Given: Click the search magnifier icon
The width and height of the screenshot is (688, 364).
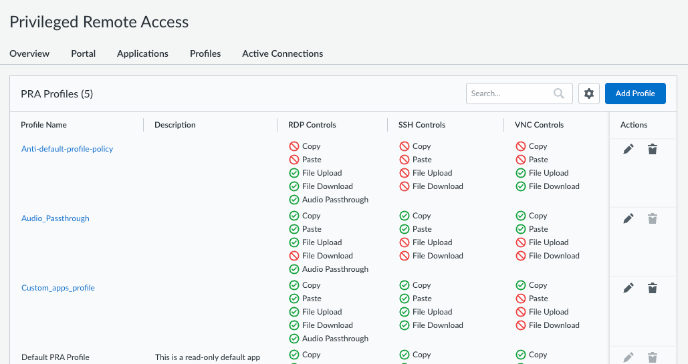Looking at the screenshot, I should pyautogui.click(x=559, y=94).
